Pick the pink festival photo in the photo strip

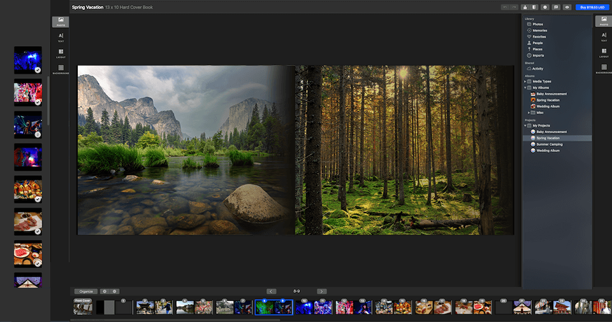[x=28, y=92]
